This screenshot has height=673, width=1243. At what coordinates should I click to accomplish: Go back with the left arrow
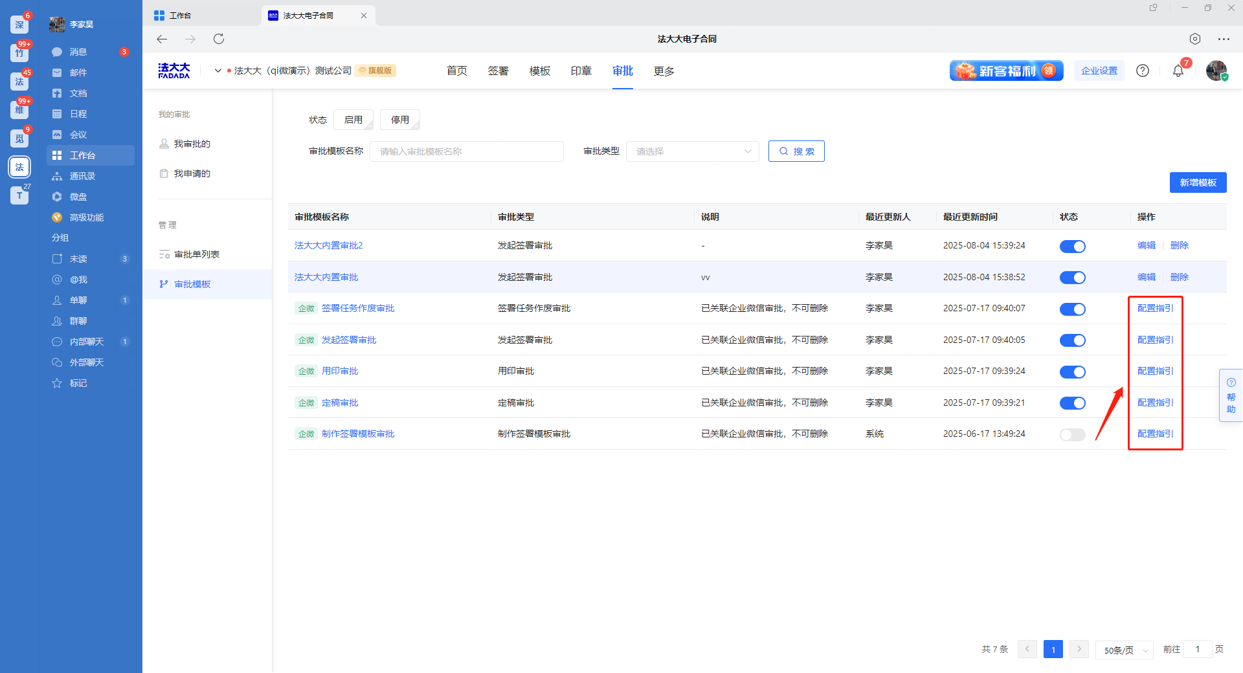162,39
